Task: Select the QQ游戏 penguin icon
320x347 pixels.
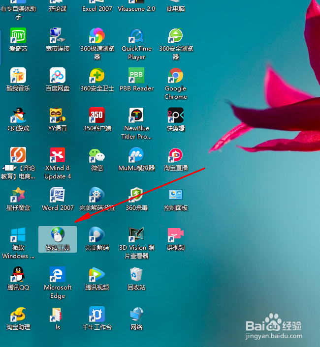Action: (18, 115)
